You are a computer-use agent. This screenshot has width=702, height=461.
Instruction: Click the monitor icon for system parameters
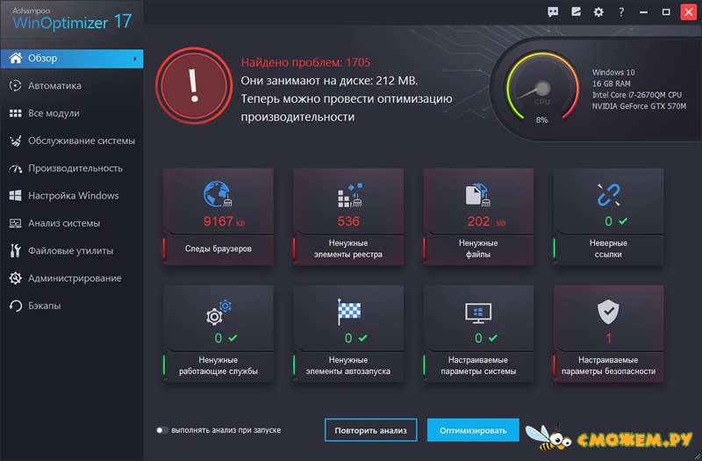478,313
